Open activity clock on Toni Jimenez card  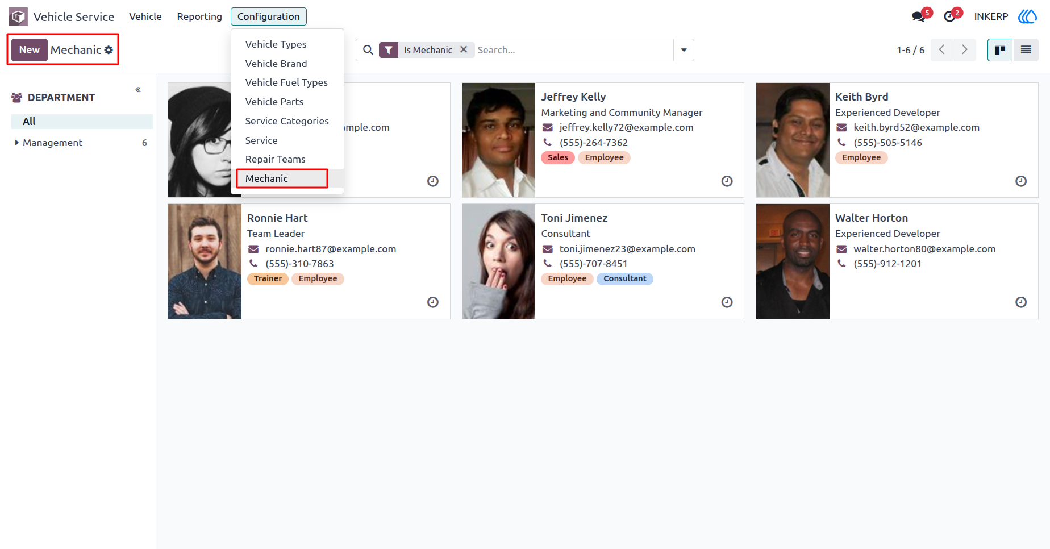(x=727, y=302)
